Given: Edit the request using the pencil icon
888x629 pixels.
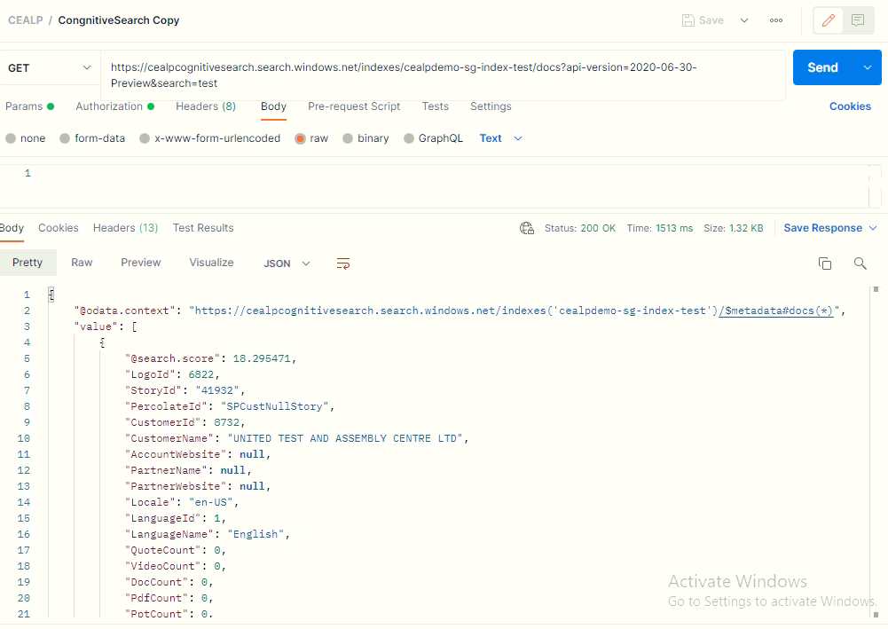Looking at the screenshot, I should (x=828, y=20).
